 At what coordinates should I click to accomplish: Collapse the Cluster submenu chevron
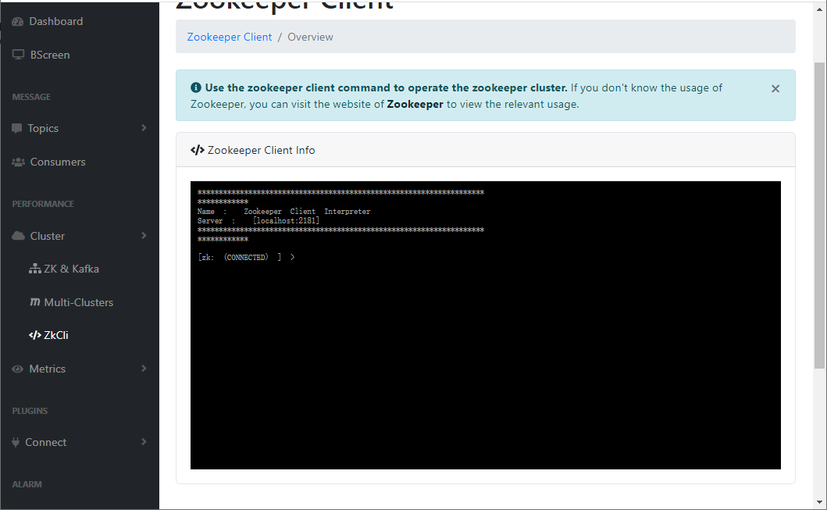coord(144,236)
